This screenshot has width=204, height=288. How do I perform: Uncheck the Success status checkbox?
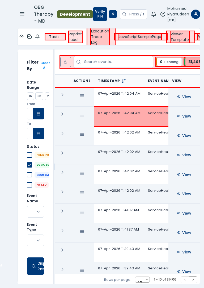[29, 165]
